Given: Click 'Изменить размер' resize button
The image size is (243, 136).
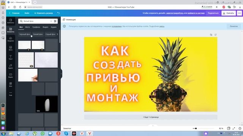Looking at the screenshot, I should [44, 13].
